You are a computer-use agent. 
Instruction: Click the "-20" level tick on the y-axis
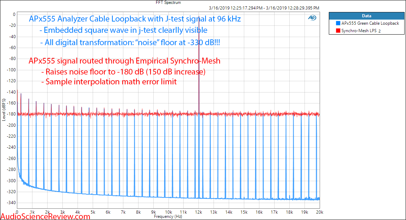click(12, 25)
